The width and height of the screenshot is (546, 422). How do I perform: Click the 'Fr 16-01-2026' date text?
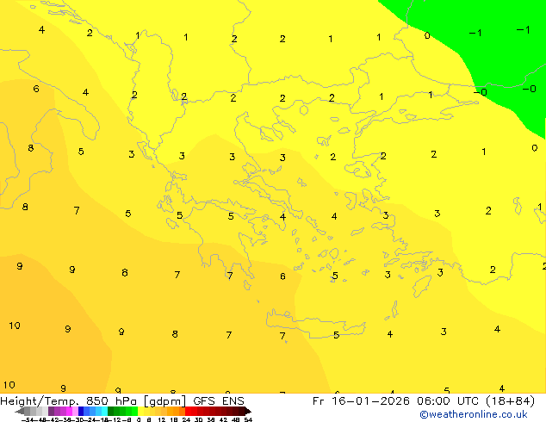pos(361,401)
